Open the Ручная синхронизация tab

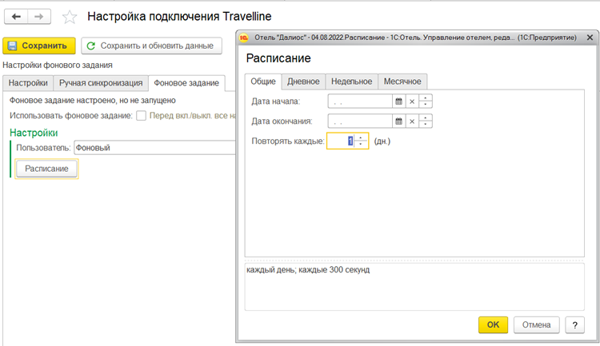pyautogui.click(x=101, y=83)
